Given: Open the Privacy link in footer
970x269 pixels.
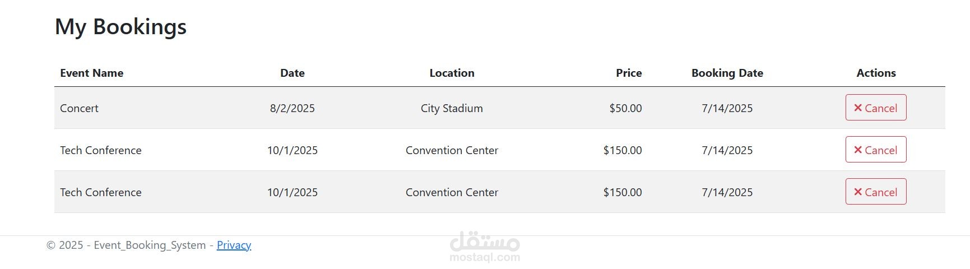Looking at the screenshot, I should click(234, 245).
